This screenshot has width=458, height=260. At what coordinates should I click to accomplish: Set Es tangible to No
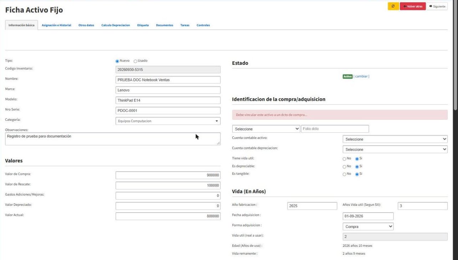(x=344, y=174)
